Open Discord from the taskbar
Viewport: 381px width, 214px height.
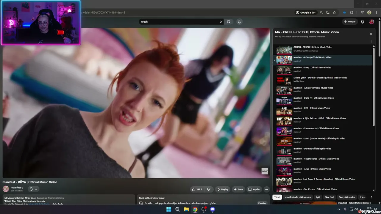pyautogui.click(x=213, y=209)
